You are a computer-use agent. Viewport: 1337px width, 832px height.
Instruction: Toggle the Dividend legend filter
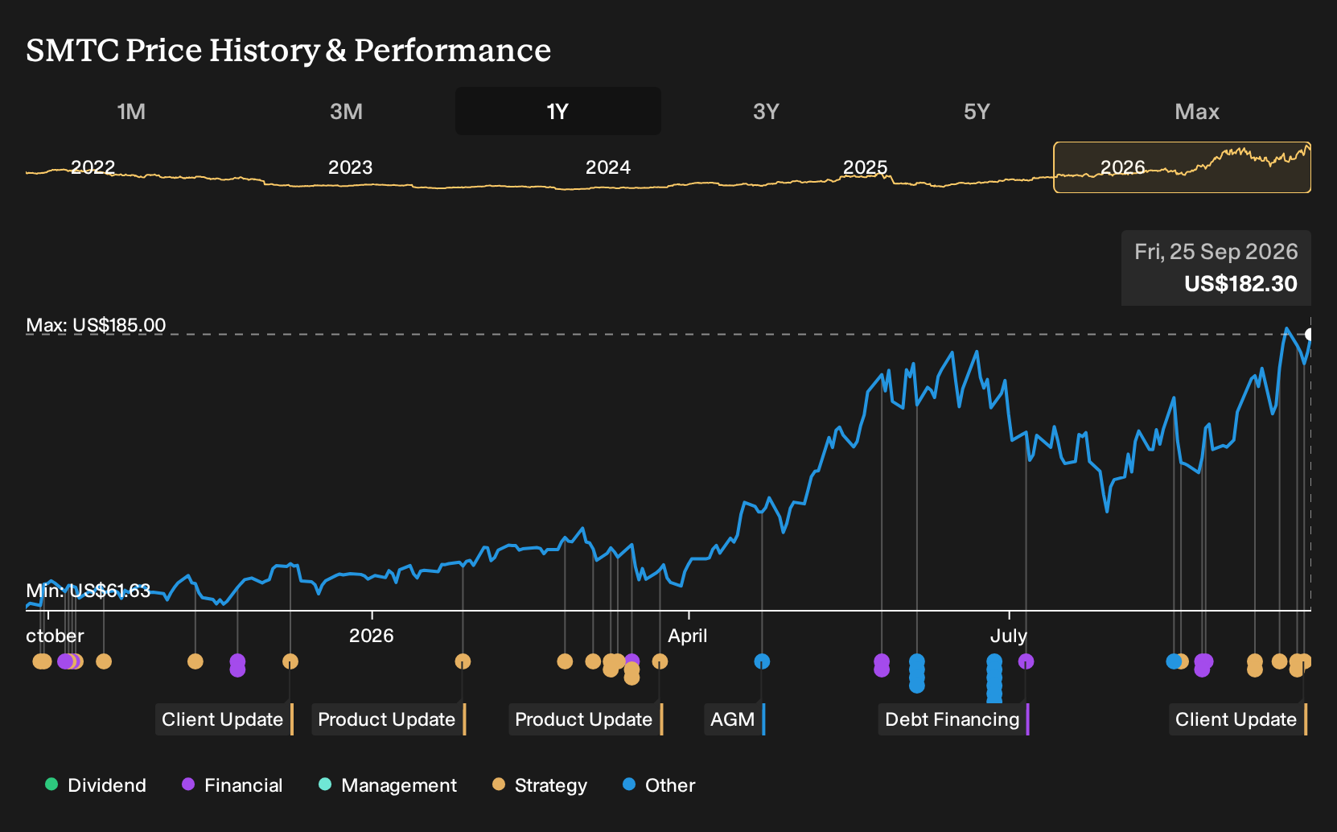click(x=96, y=785)
